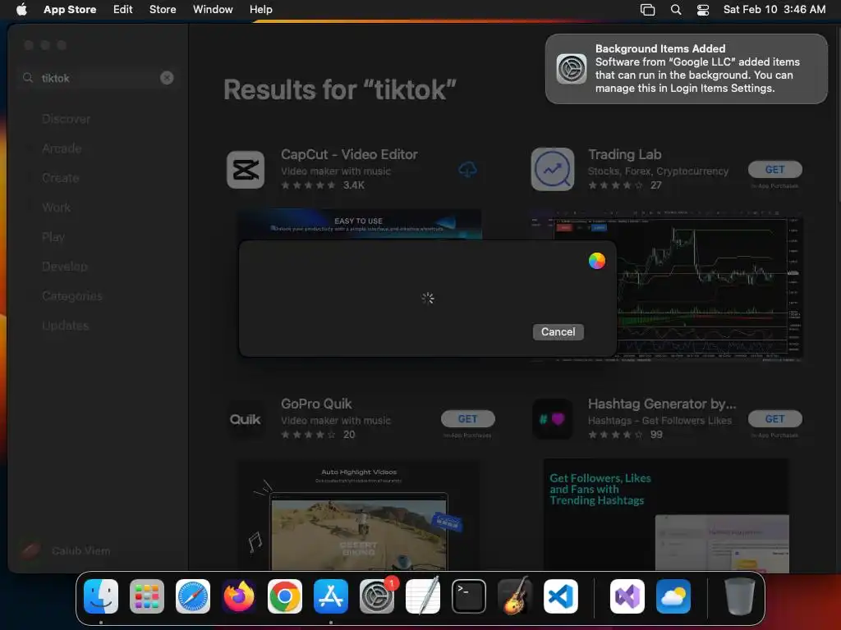Click the Hashtag Generator Get Followers screenshot

click(666, 515)
